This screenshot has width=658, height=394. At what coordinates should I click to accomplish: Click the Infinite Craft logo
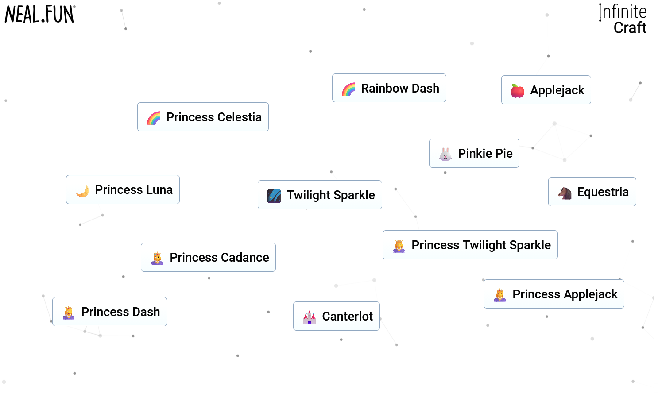623,19
